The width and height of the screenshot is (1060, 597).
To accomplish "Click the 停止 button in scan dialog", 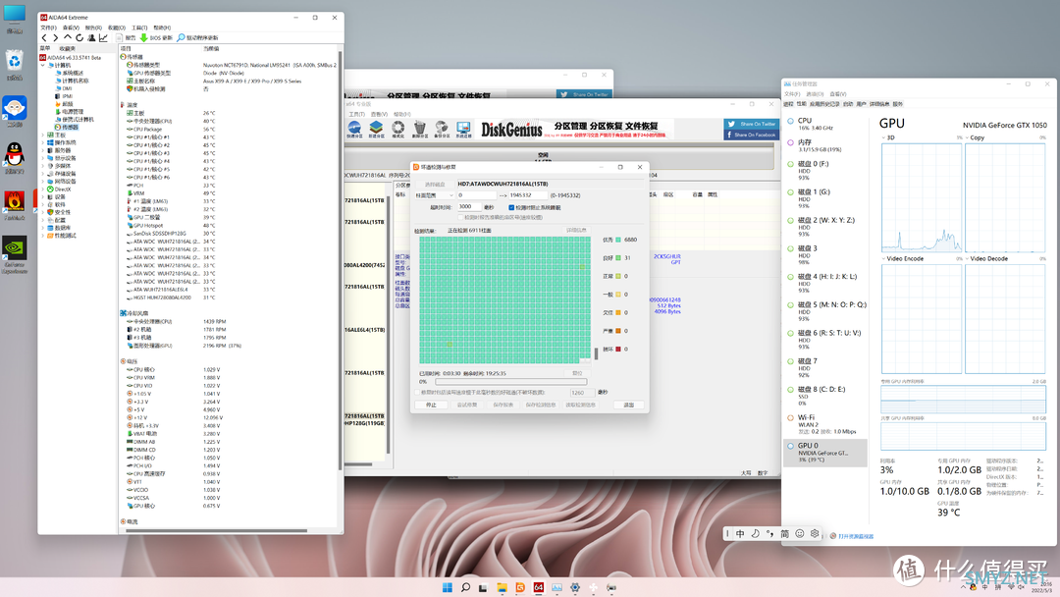I will 431,405.
